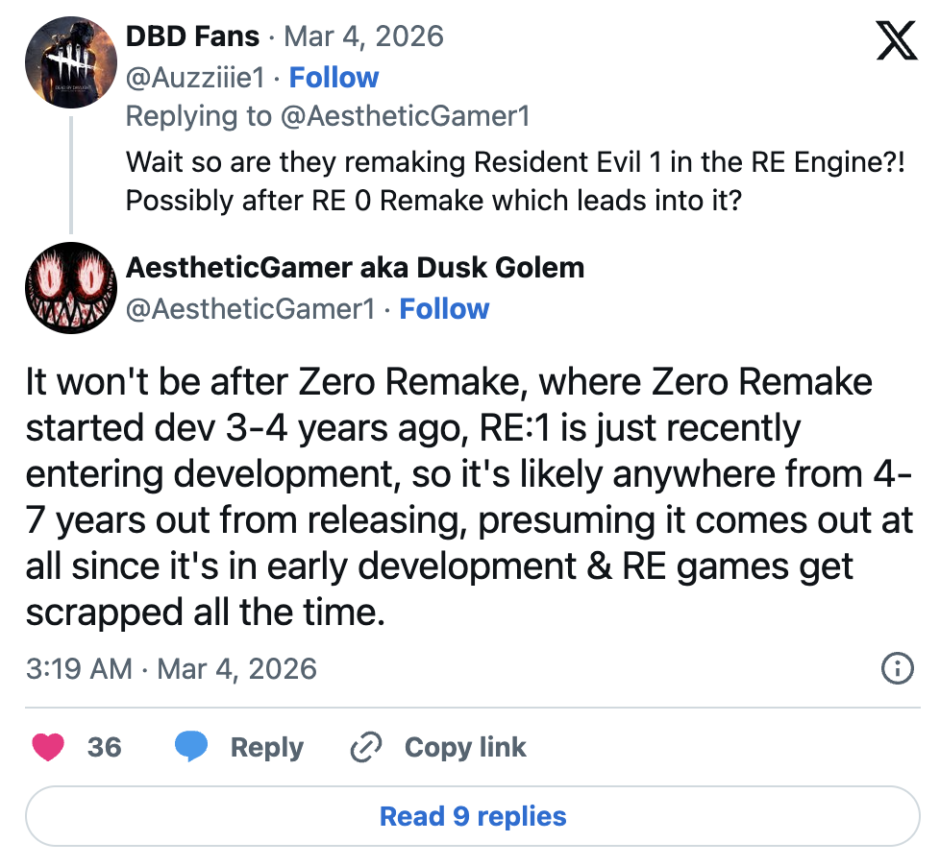Click the "Replying to @AestheticGamer1" text
The height and width of the screenshot is (866, 940).
pos(328,116)
